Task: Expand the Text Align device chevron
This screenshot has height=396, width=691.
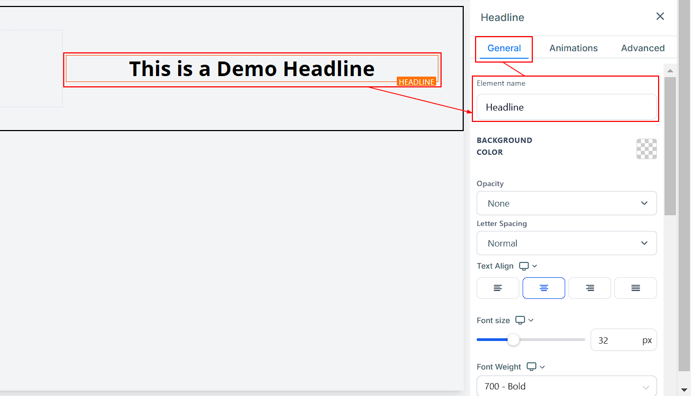Action: click(x=534, y=266)
